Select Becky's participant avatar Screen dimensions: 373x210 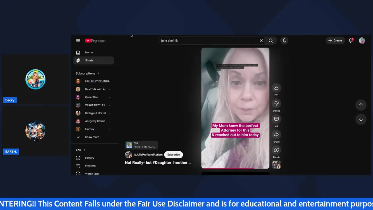tap(35, 79)
